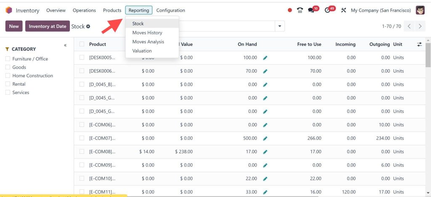Screen dimensions: 431x197
Task: Click the 266.00 free to use cell
Action: pyautogui.click(x=314, y=138)
